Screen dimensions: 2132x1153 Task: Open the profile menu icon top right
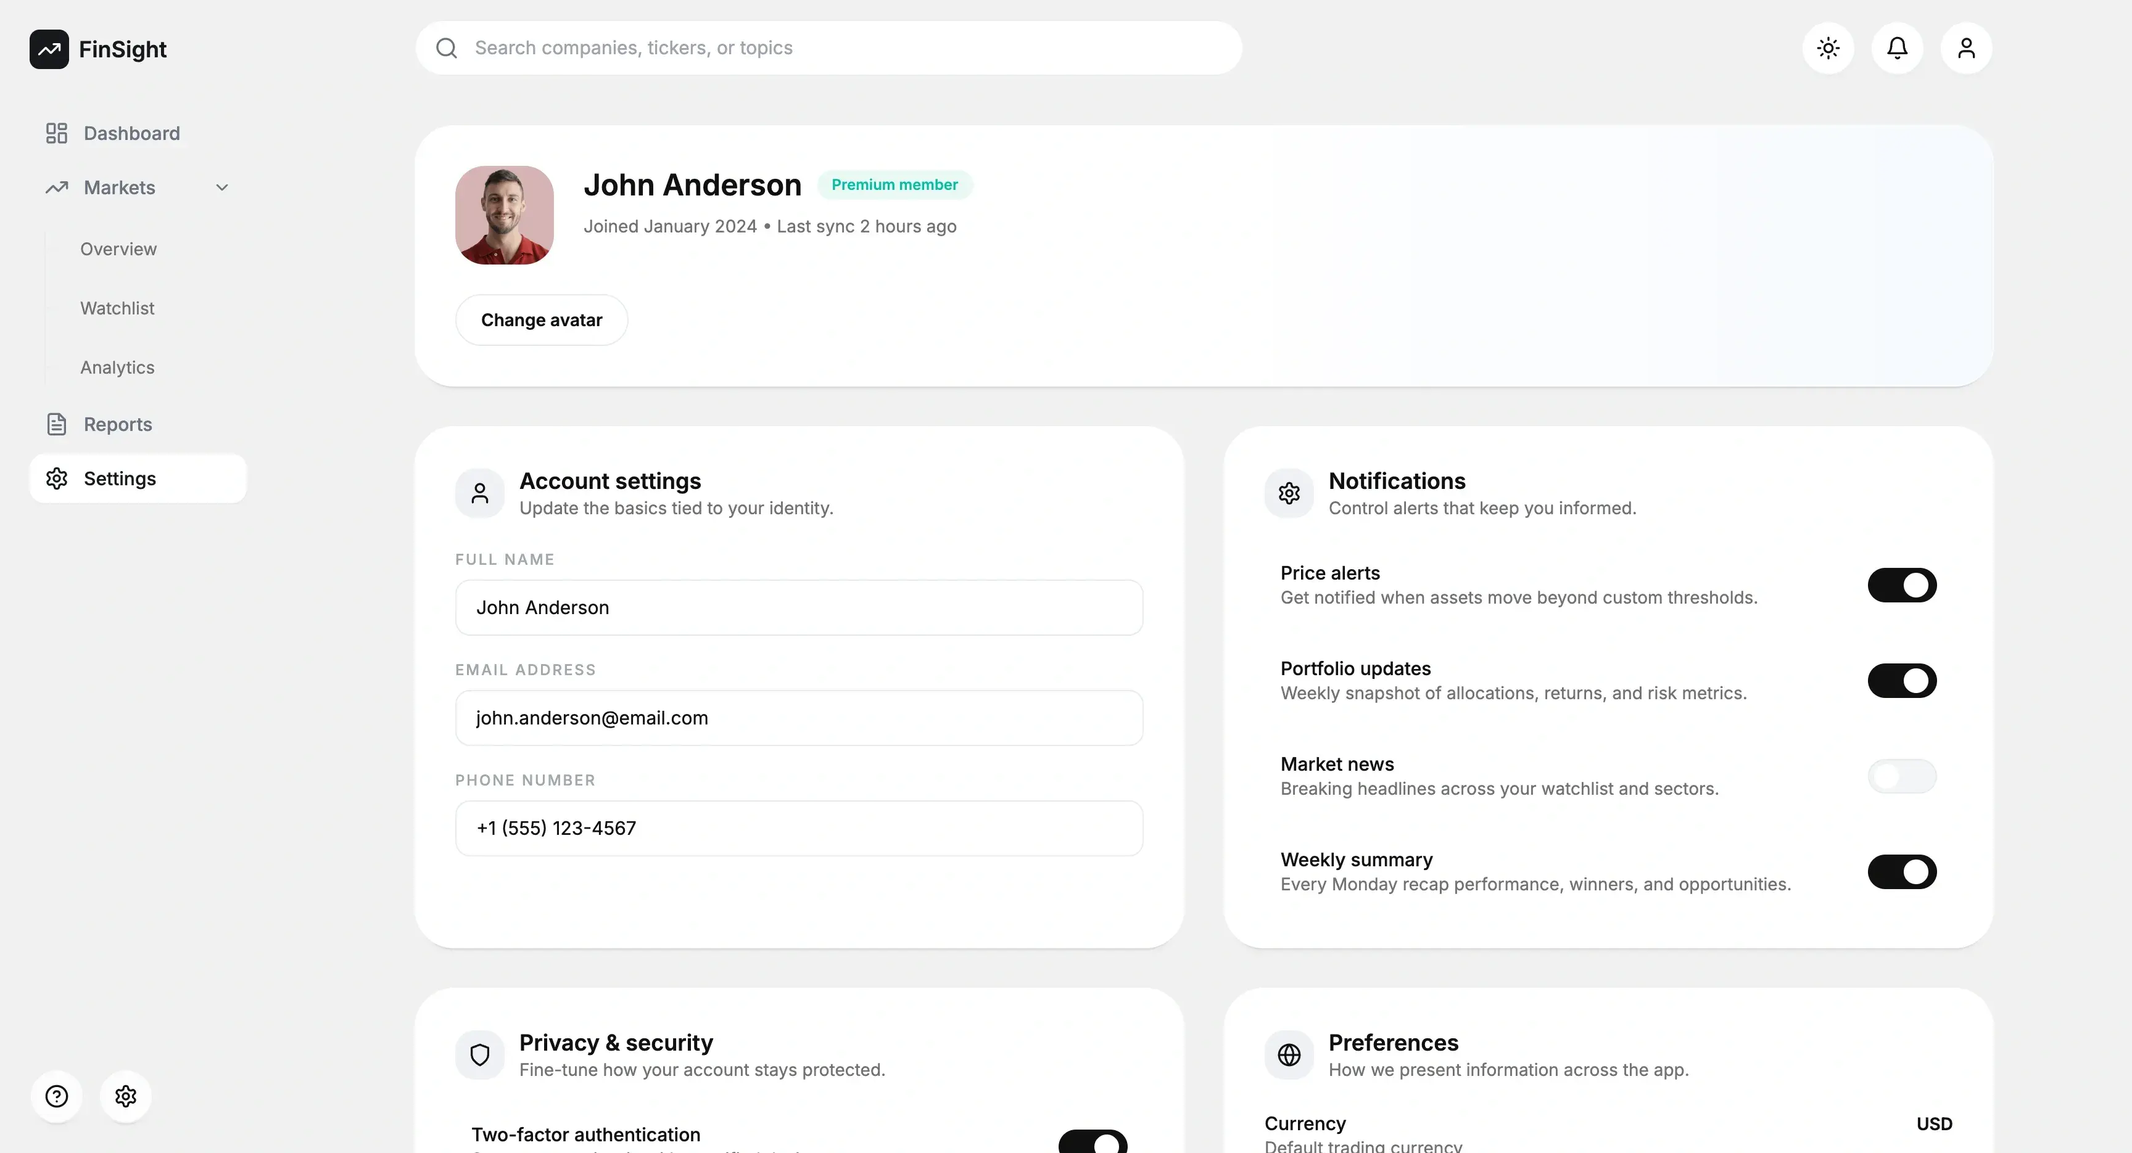tap(1967, 48)
